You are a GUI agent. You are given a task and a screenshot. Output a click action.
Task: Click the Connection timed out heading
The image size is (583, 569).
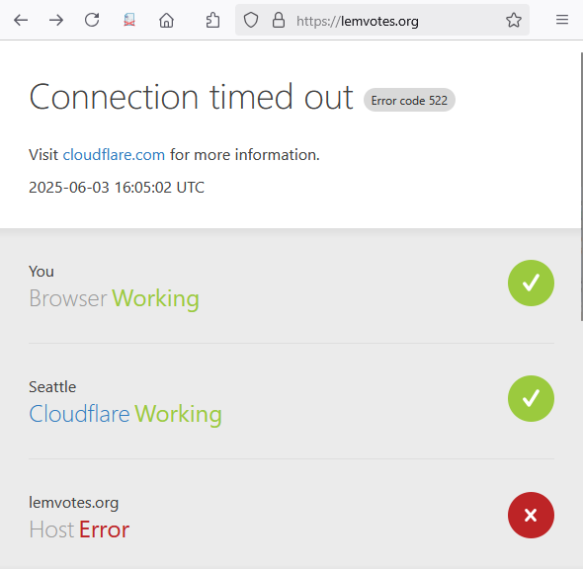191,97
